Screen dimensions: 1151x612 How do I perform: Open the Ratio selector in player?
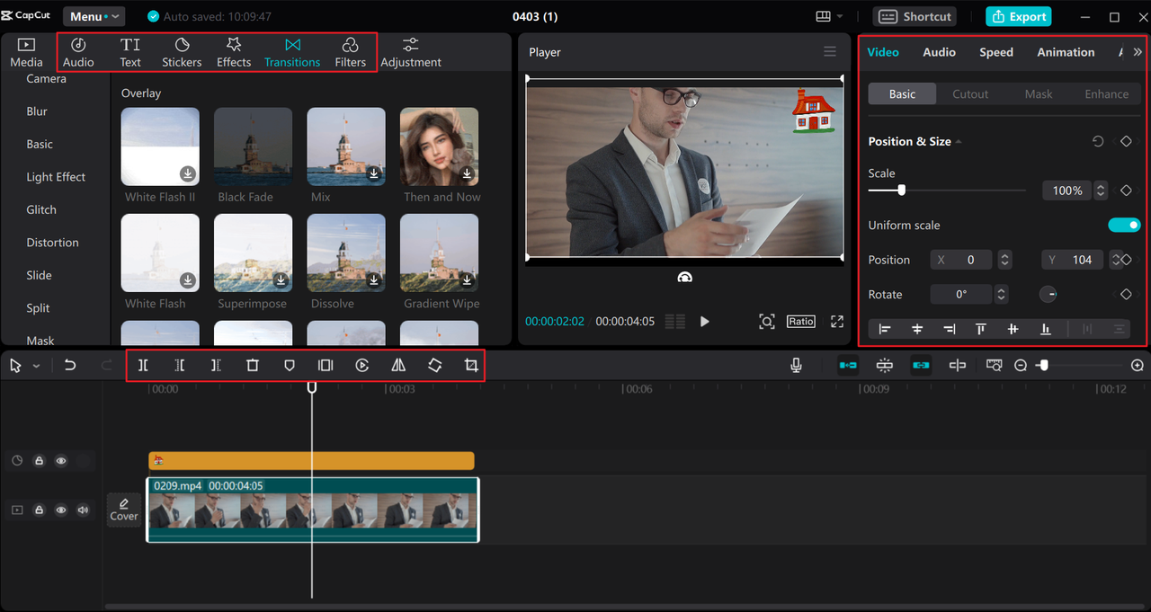coord(801,321)
